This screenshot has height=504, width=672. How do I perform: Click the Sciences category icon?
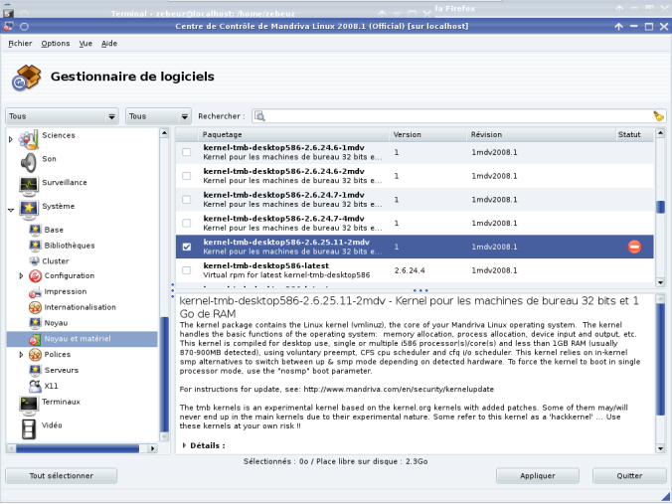(x=28, y=137)
